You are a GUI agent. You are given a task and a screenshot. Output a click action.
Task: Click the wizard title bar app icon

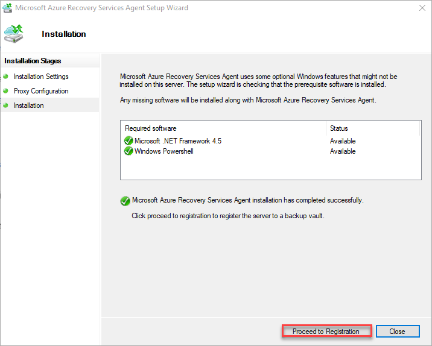pyautogui.click(x=7, y=8)
